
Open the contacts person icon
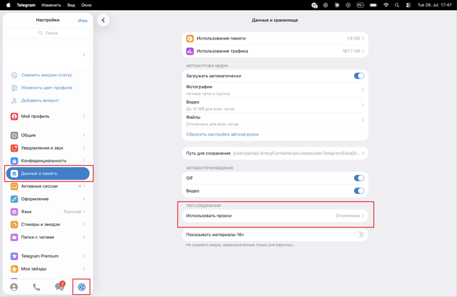coord(14,287)
